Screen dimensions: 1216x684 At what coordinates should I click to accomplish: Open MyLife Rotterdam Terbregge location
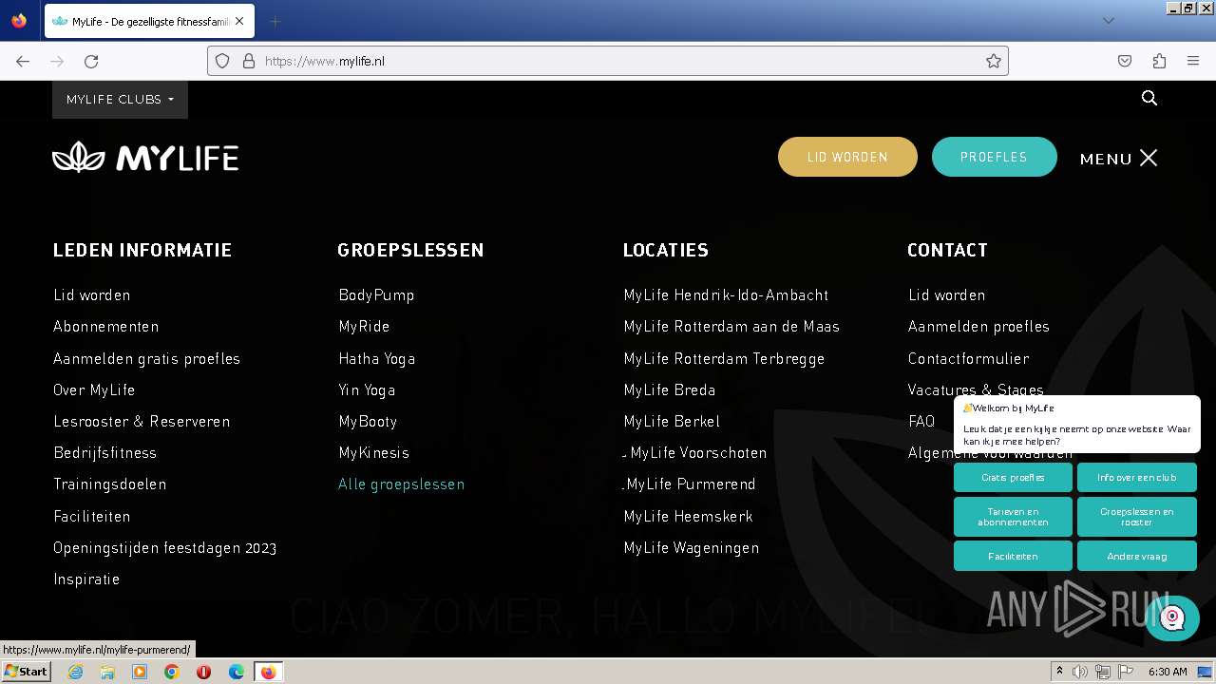coord(724,358)
